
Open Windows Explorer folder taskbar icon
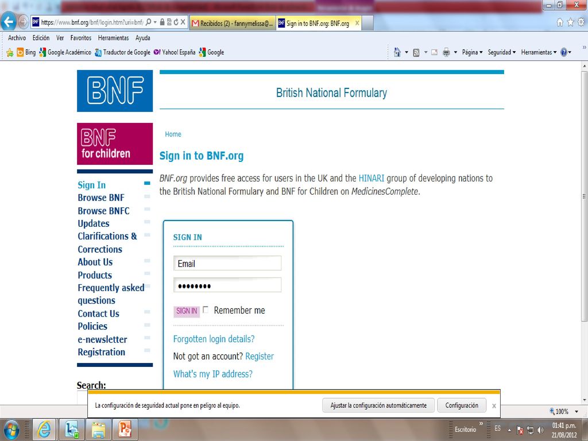click(x=98, y=430)
